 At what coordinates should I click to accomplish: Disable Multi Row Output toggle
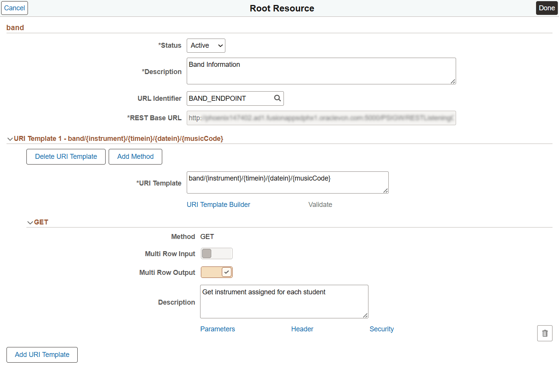(217, 272)
